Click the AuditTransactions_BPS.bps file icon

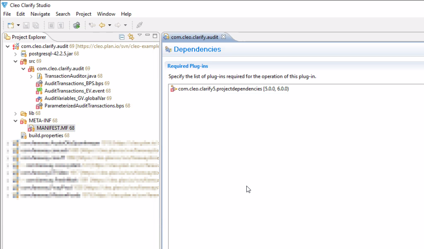click(x=39, y=83)
